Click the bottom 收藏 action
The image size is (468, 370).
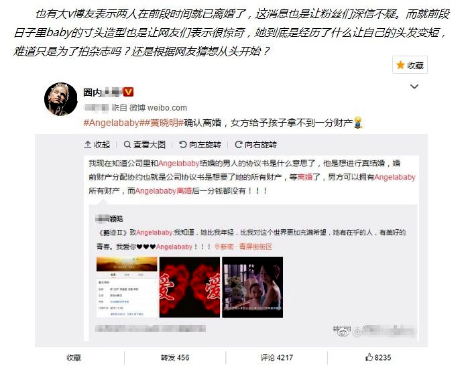click(74, 357)
